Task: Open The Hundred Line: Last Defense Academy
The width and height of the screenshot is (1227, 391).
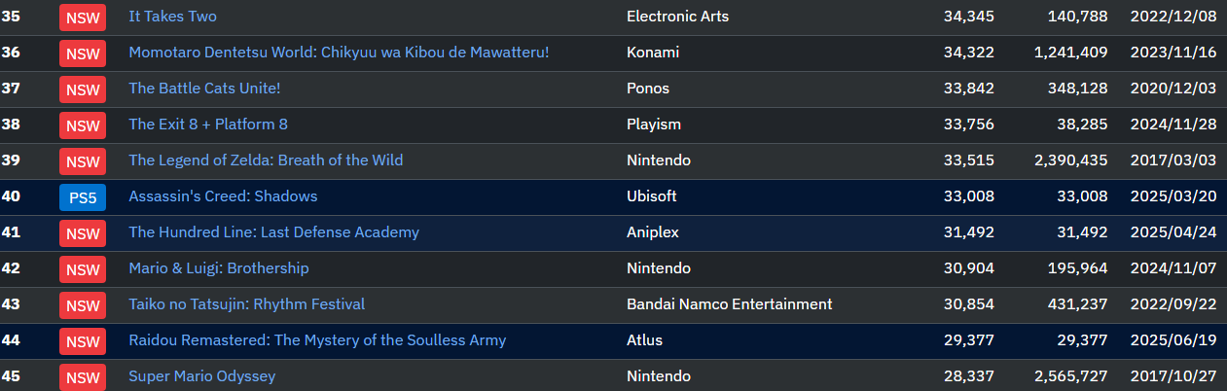Action: (x=273, y=232)
